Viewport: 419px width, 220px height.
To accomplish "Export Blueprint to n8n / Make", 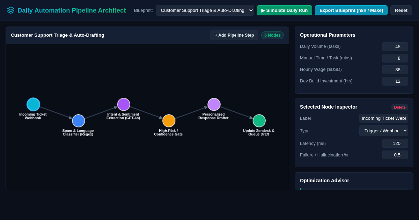I will click(x=351, y=10).
